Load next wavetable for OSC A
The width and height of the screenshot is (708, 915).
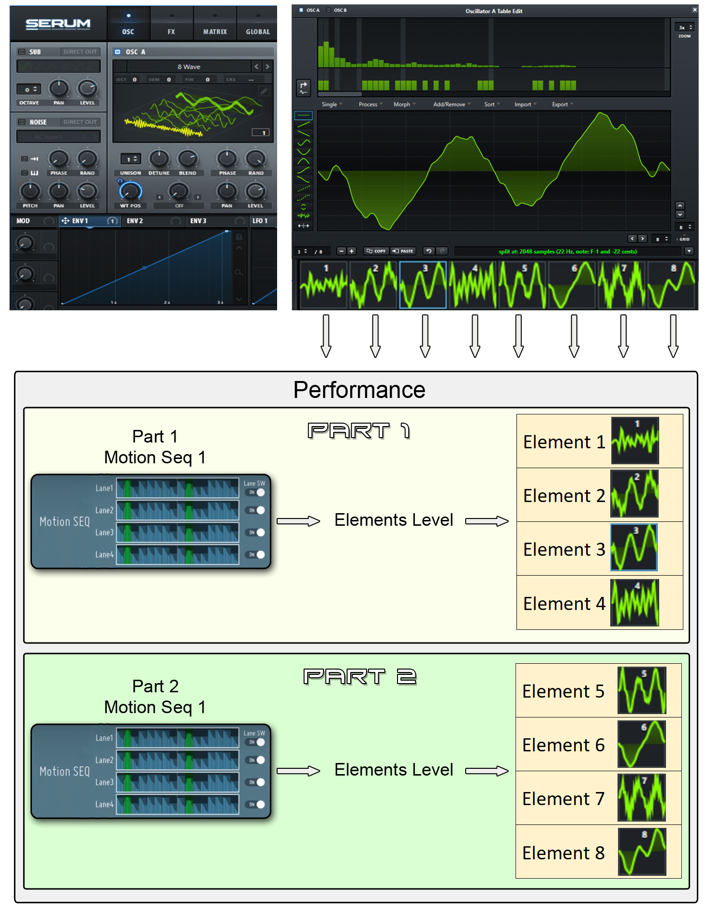click(267, 66)
